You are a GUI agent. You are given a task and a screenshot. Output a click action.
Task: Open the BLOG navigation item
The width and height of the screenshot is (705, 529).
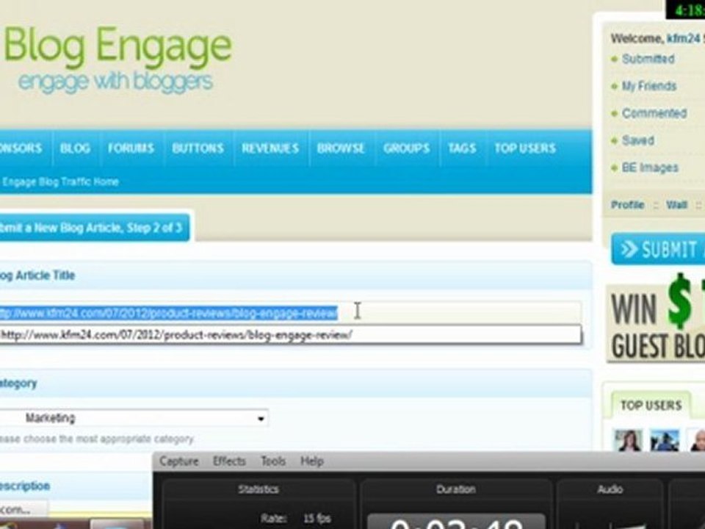(75, 148)
